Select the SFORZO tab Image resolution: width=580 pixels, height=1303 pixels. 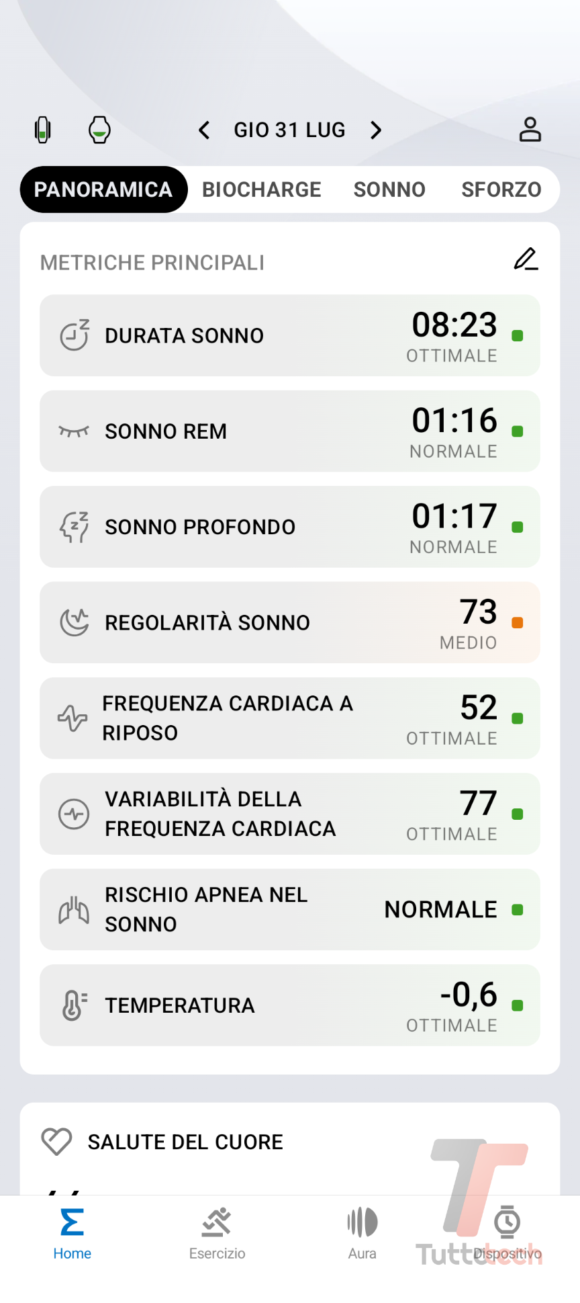tap(501, 190)
